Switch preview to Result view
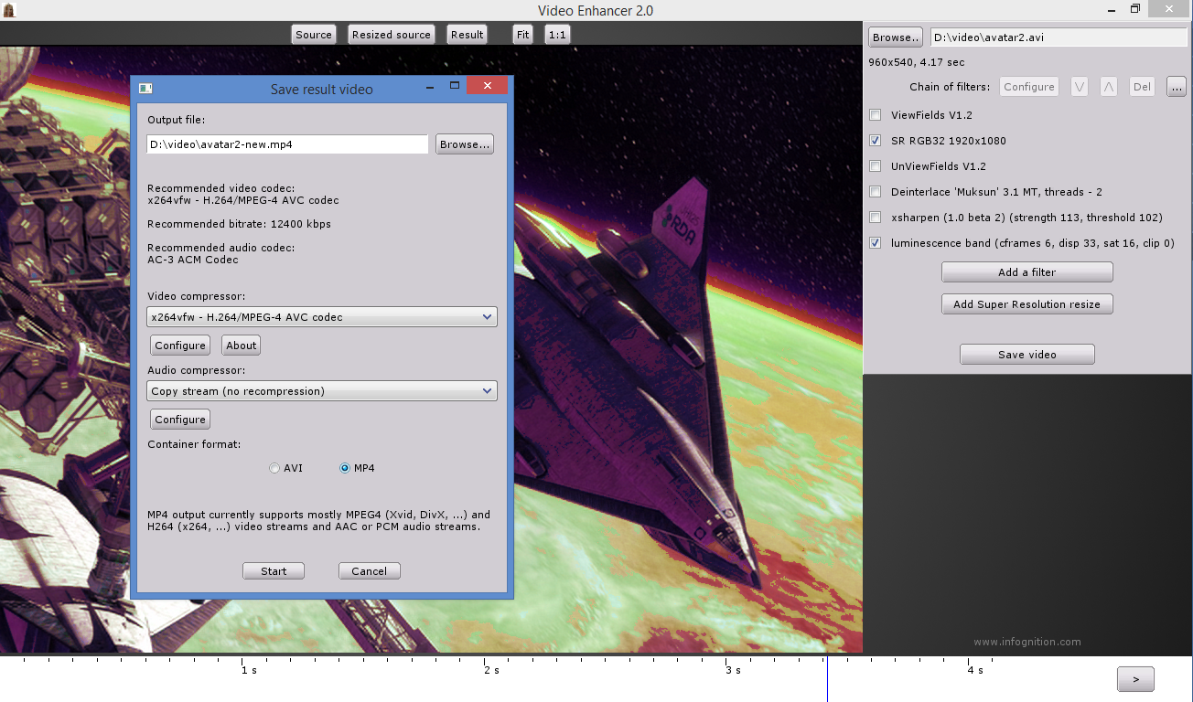The height and width of the screenshot is (702, 1193). point(467,35)
